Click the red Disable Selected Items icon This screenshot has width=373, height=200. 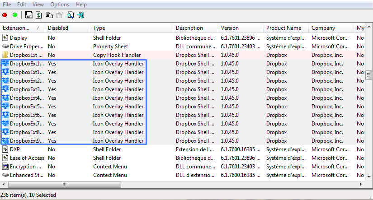pos(5,15)
